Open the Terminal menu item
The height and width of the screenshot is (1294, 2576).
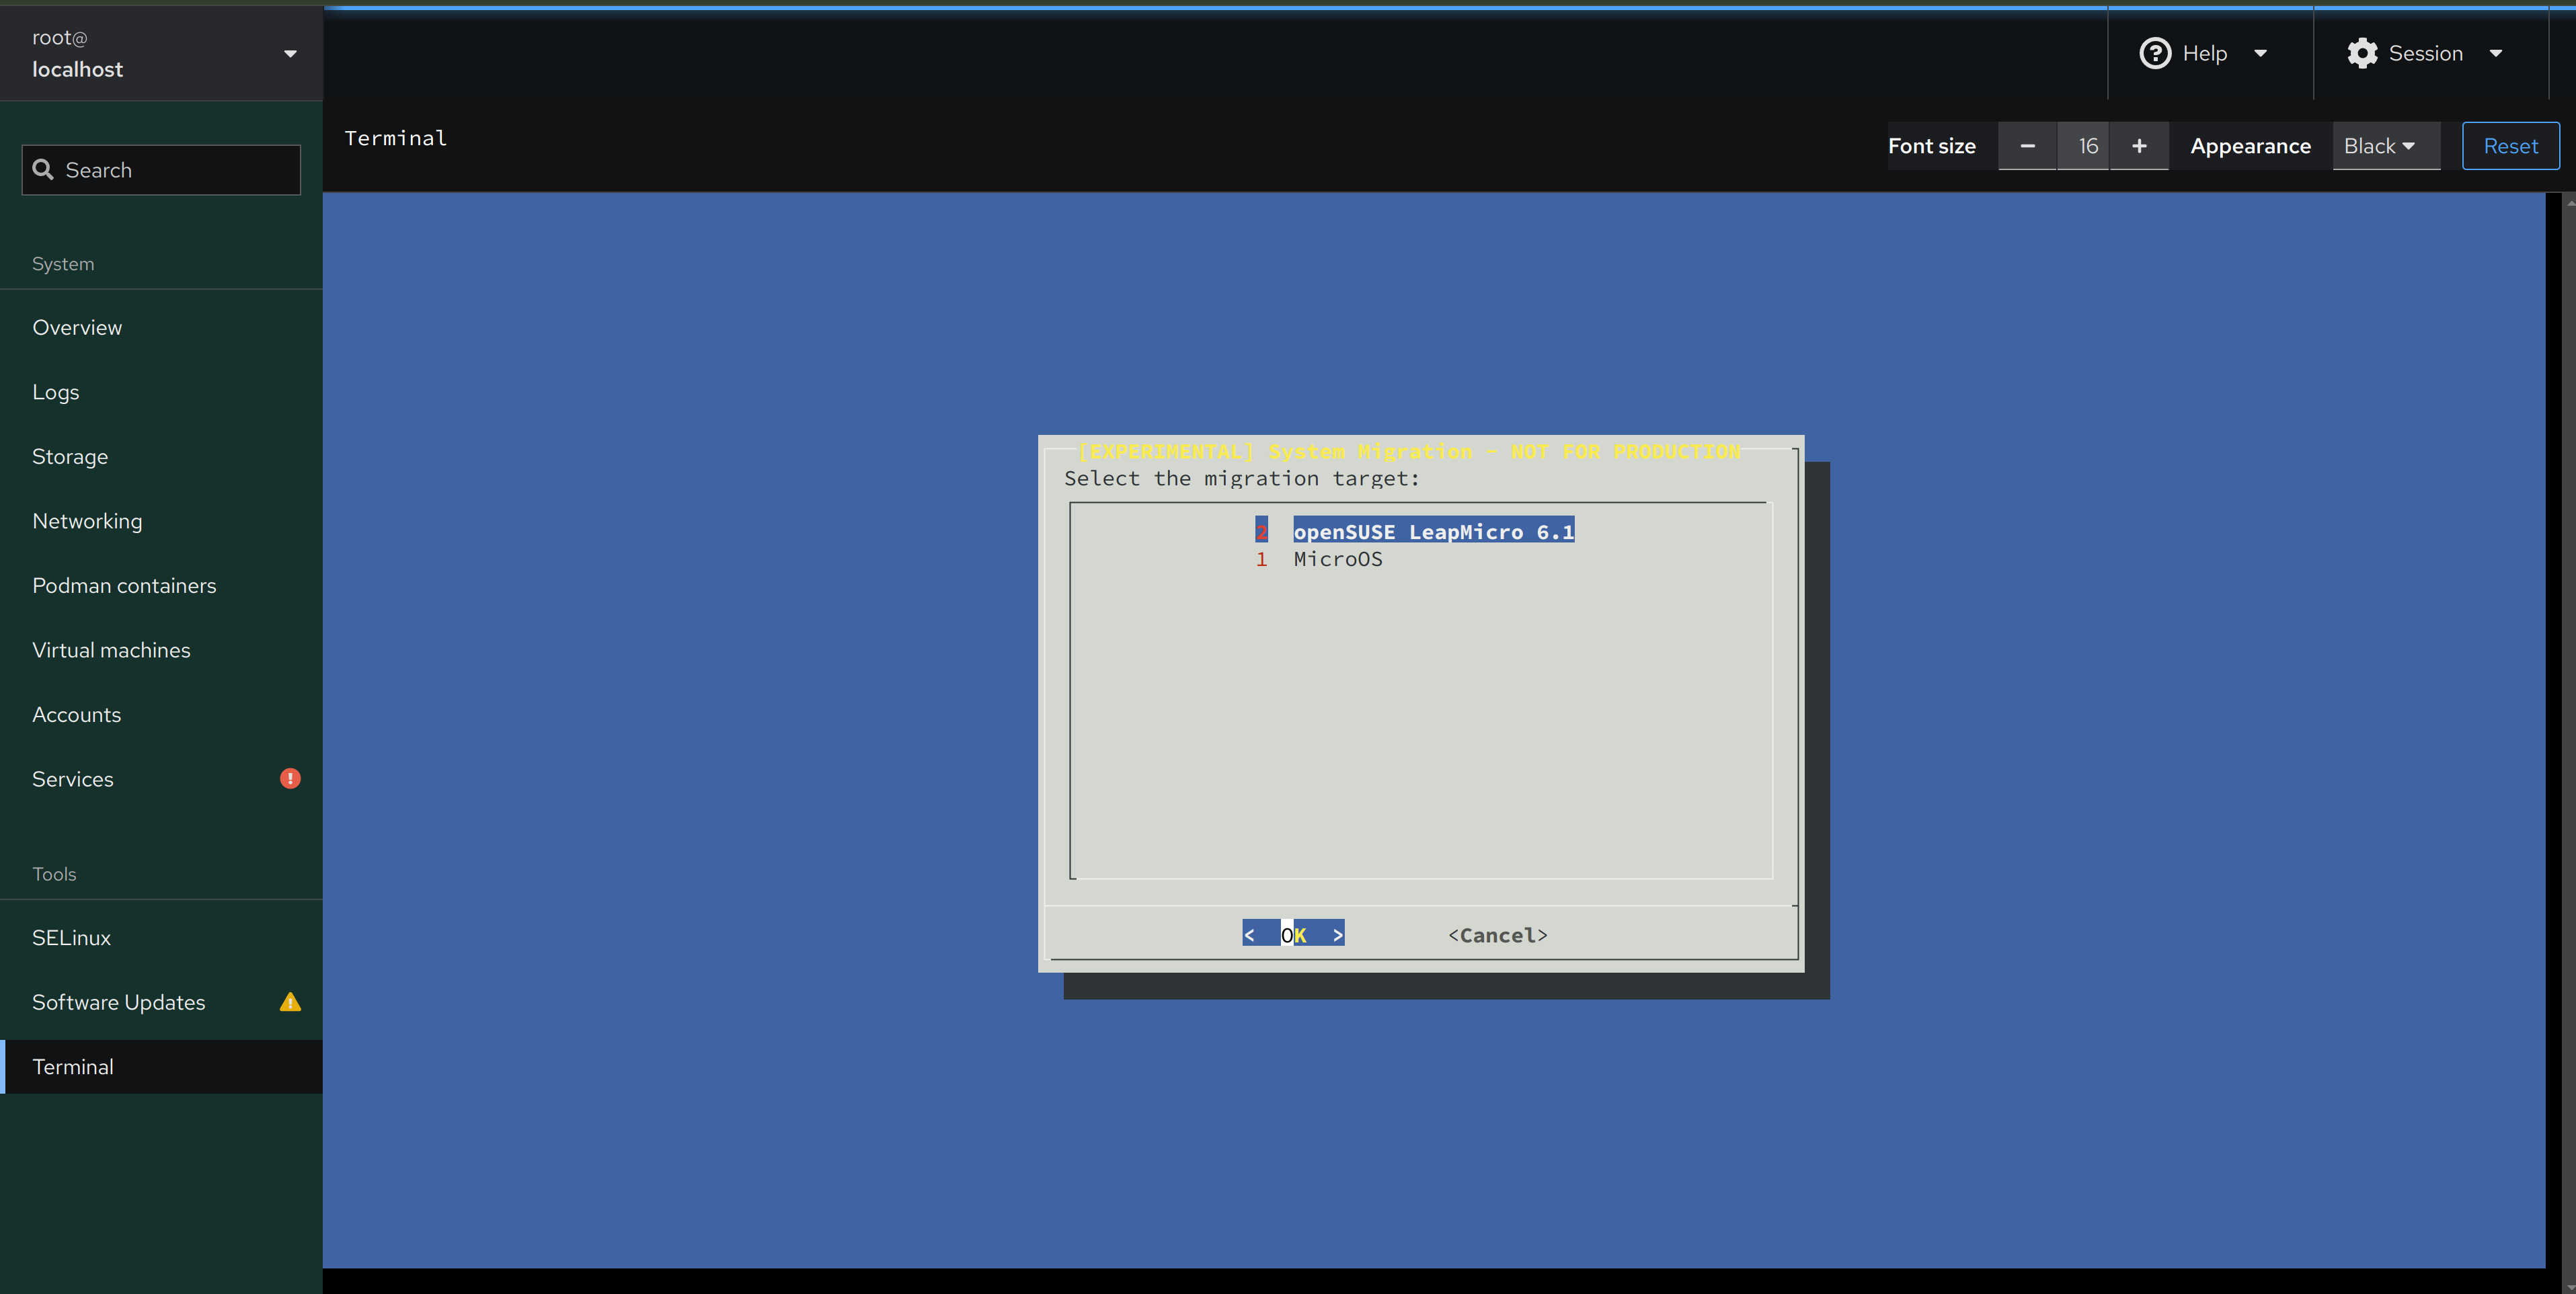(73, 1066)
